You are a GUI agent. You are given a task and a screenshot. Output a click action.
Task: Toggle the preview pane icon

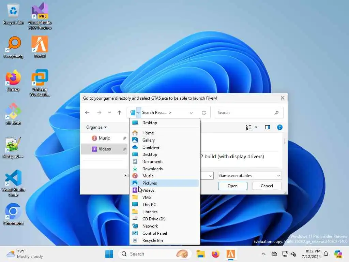[268, 127]
